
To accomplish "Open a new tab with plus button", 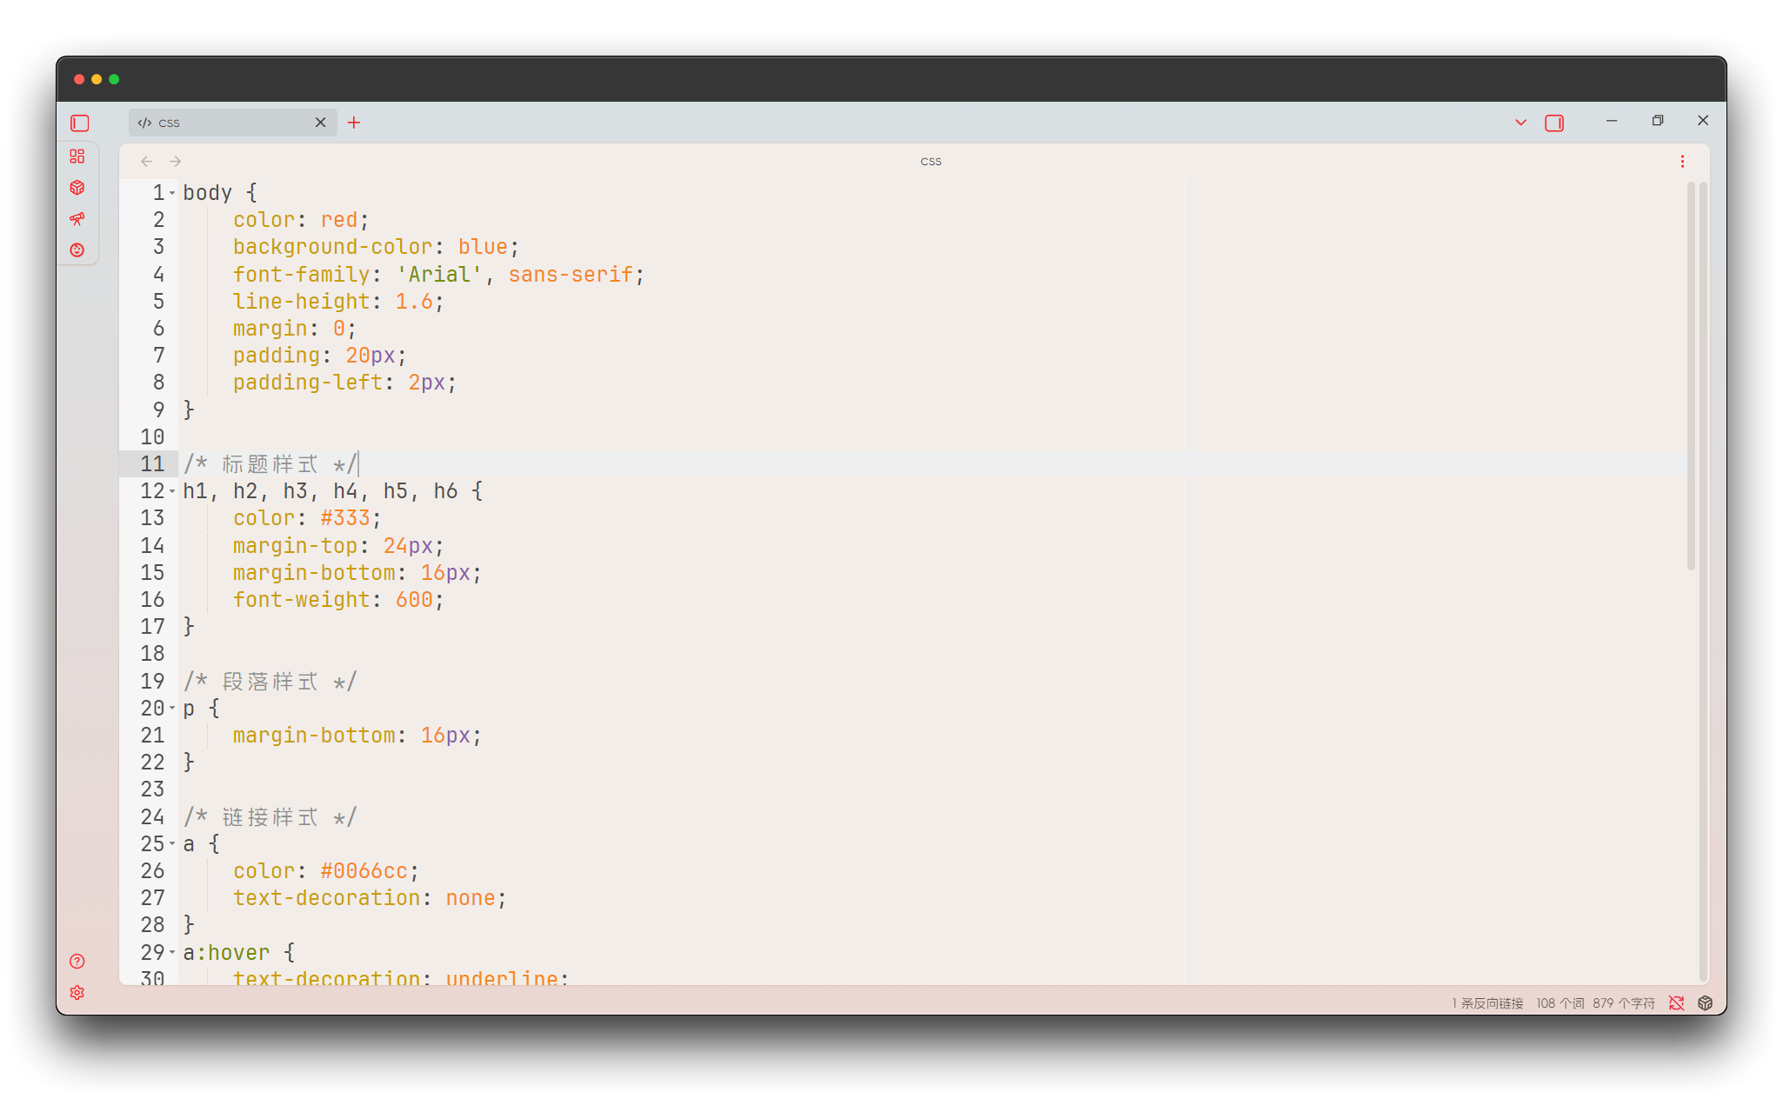I will (354, 123).
